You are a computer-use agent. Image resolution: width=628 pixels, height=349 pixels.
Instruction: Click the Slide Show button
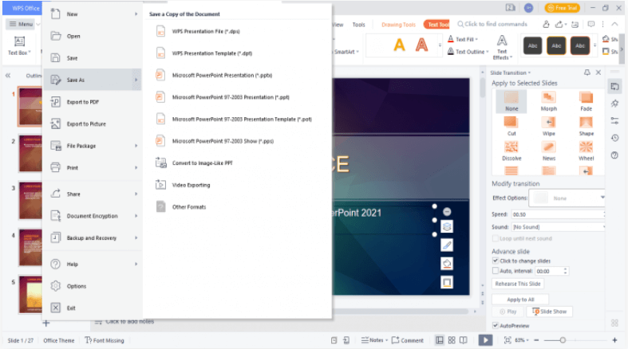click(549, 312)
